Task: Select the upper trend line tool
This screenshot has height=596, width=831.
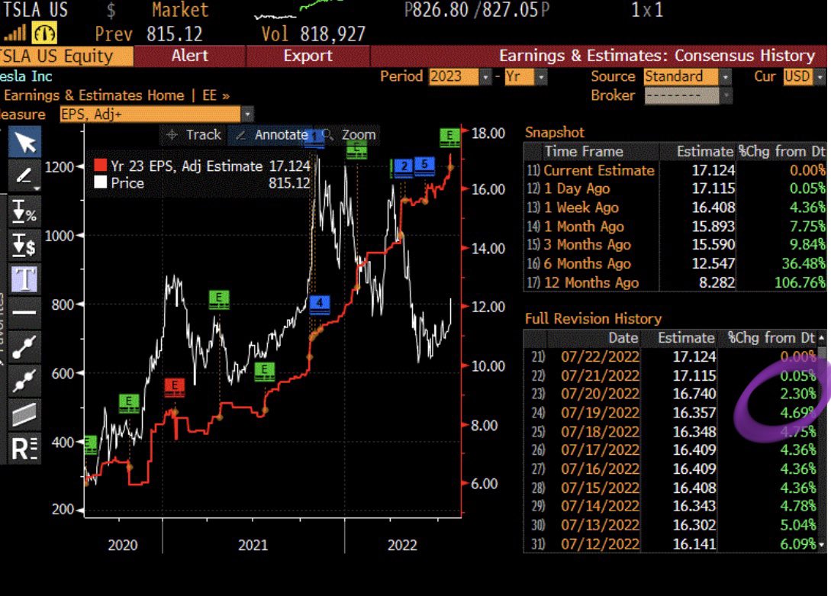Action: 24,346
